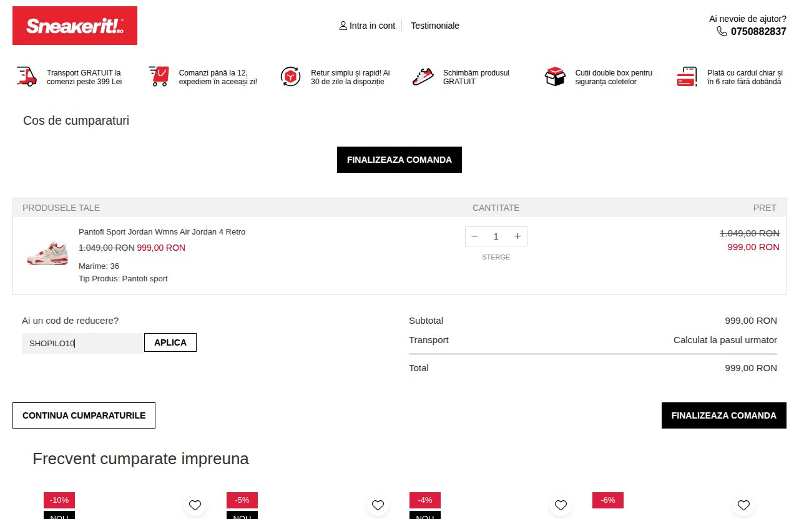Click 'Marime: 36' size text
This screenshot has width=799, height=519.
tap(99, 266)
